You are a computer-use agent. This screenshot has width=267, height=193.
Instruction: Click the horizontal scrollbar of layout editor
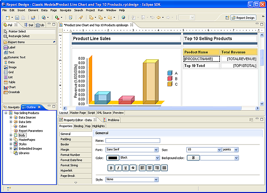pos(158,108)
